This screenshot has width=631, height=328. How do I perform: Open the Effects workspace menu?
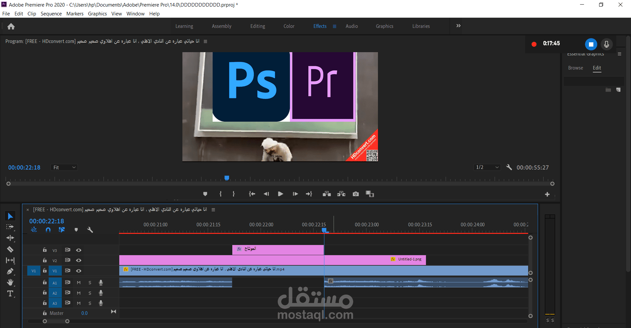click(335, 26)
